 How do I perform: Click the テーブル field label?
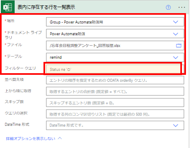click(14, 56)
